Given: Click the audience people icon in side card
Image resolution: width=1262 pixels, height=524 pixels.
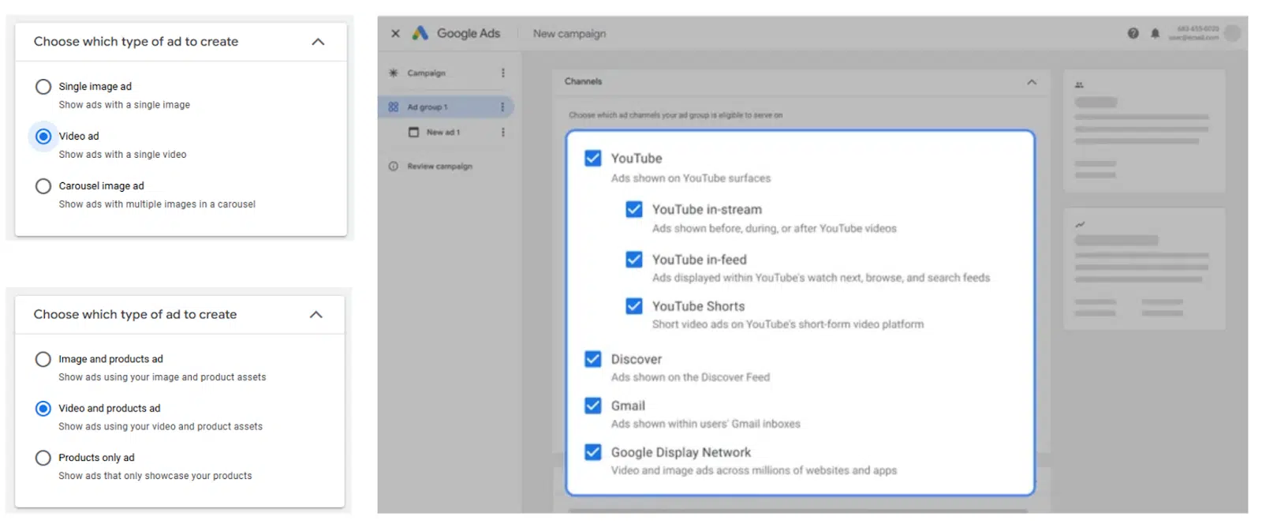Looking at the screenshot, I should click(1079, 84).
